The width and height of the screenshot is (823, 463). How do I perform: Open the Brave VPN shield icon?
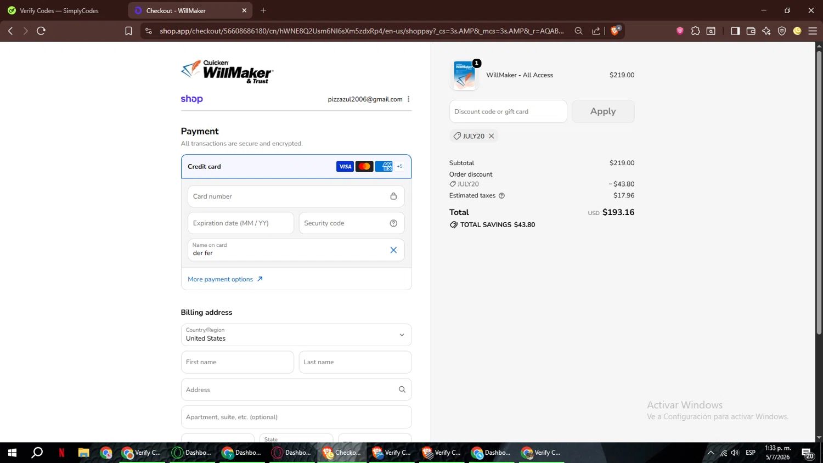(782, 31)
